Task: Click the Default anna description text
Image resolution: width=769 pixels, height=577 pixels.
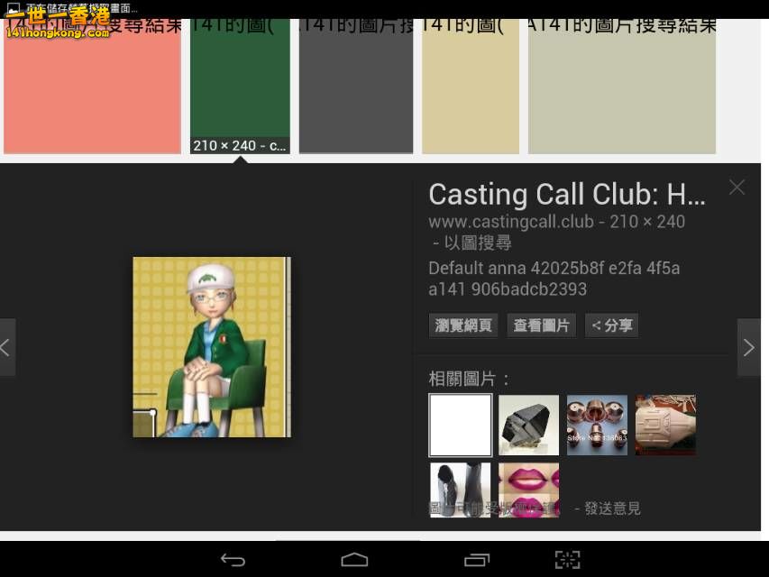Action: 554,279
